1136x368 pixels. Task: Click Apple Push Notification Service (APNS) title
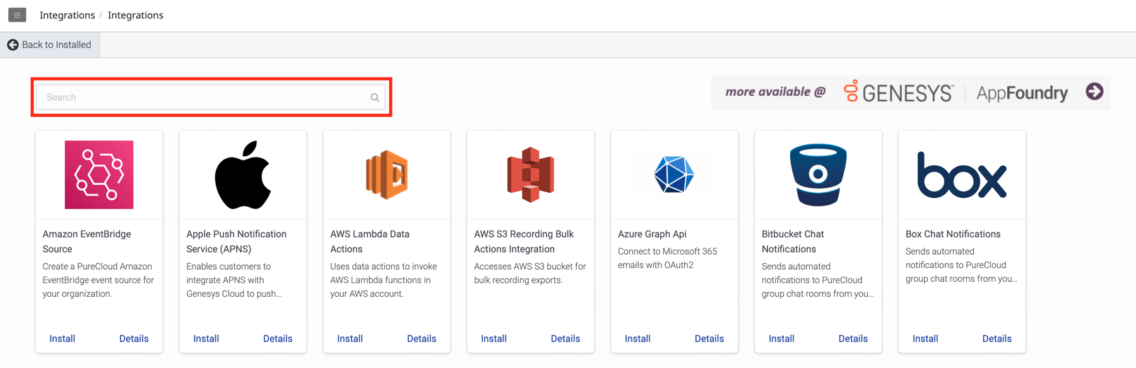click(237, 241)
